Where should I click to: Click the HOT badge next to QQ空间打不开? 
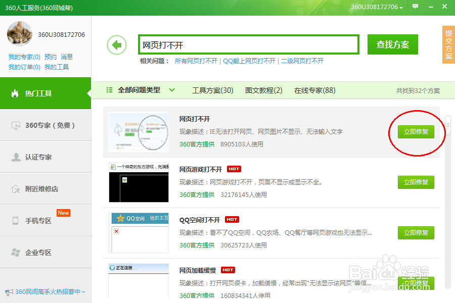232,220
